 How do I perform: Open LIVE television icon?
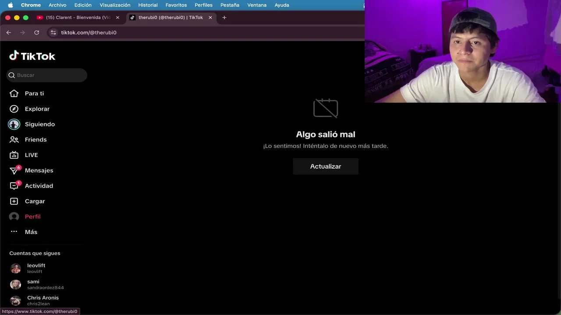pyautogui.click(x=14, y=155)
